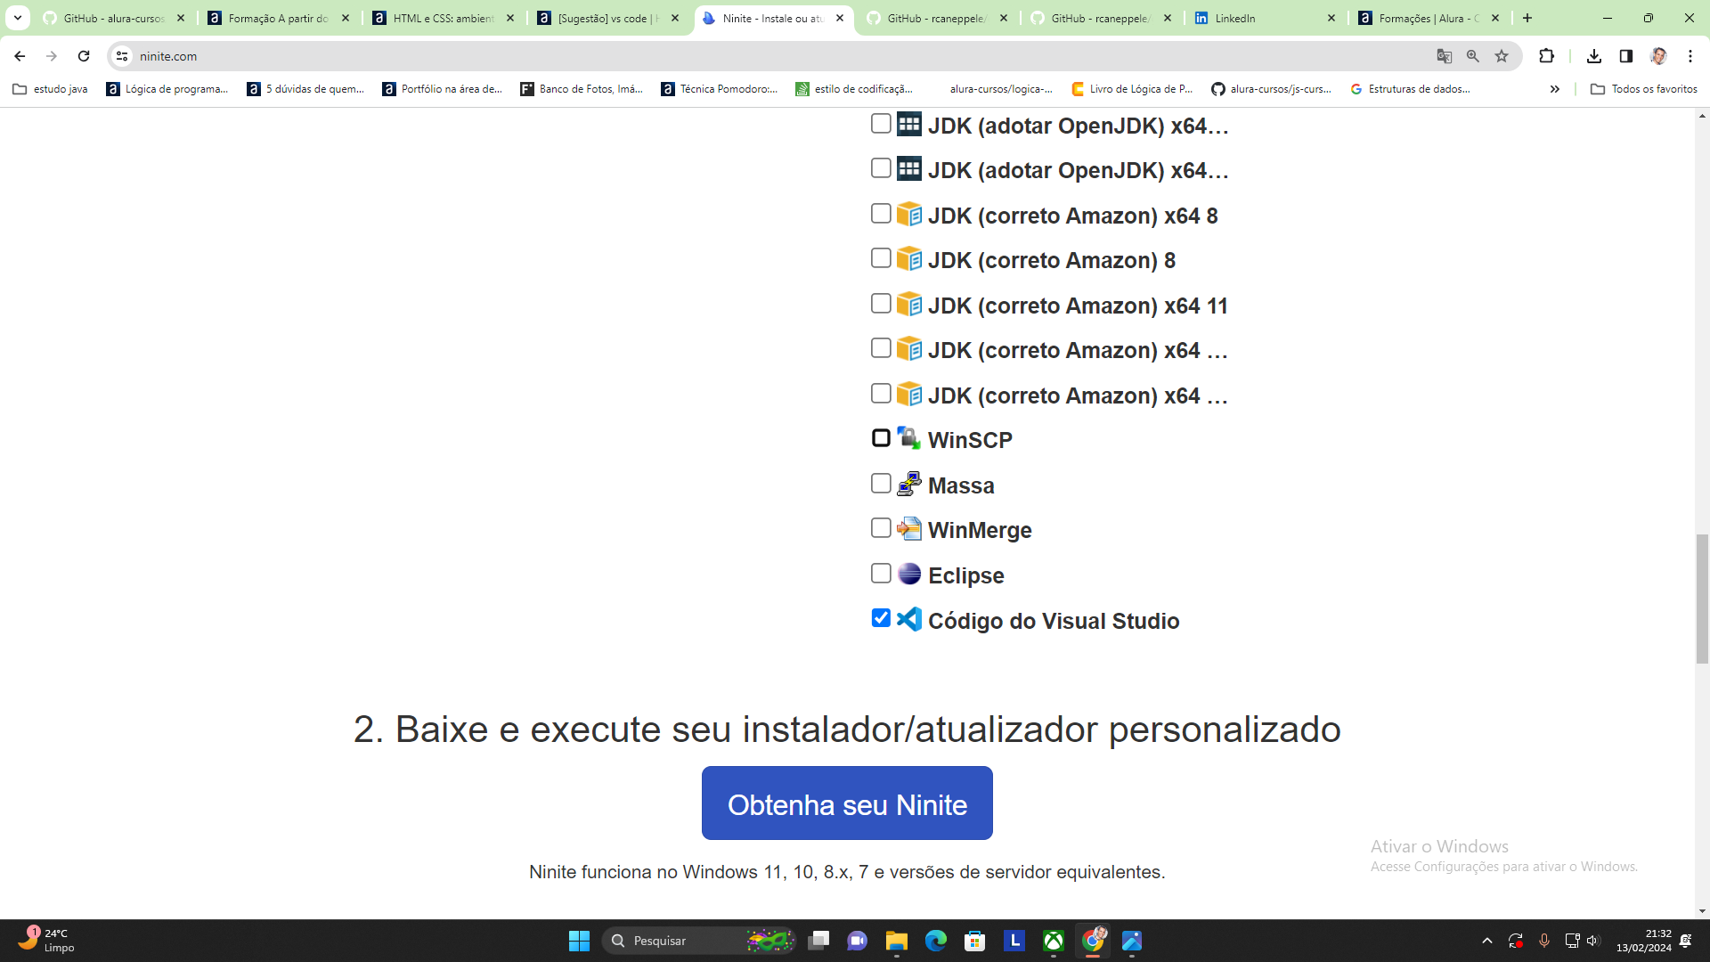Tick the WinSCP checkbox
This screenshot has height=962, width=1710.
tap(881, 438)
